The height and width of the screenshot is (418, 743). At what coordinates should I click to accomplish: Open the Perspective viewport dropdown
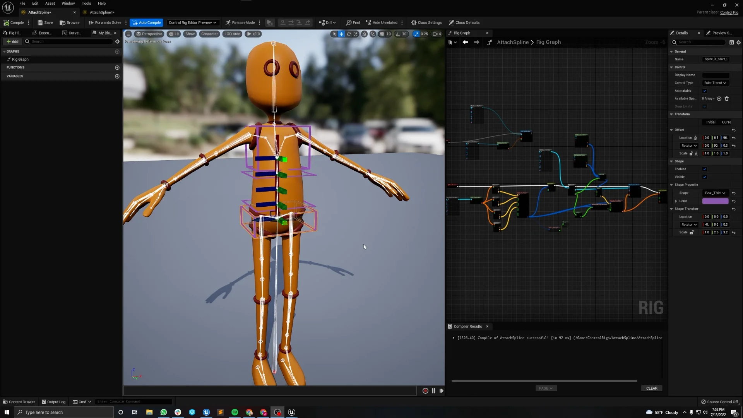coord(149,34)
